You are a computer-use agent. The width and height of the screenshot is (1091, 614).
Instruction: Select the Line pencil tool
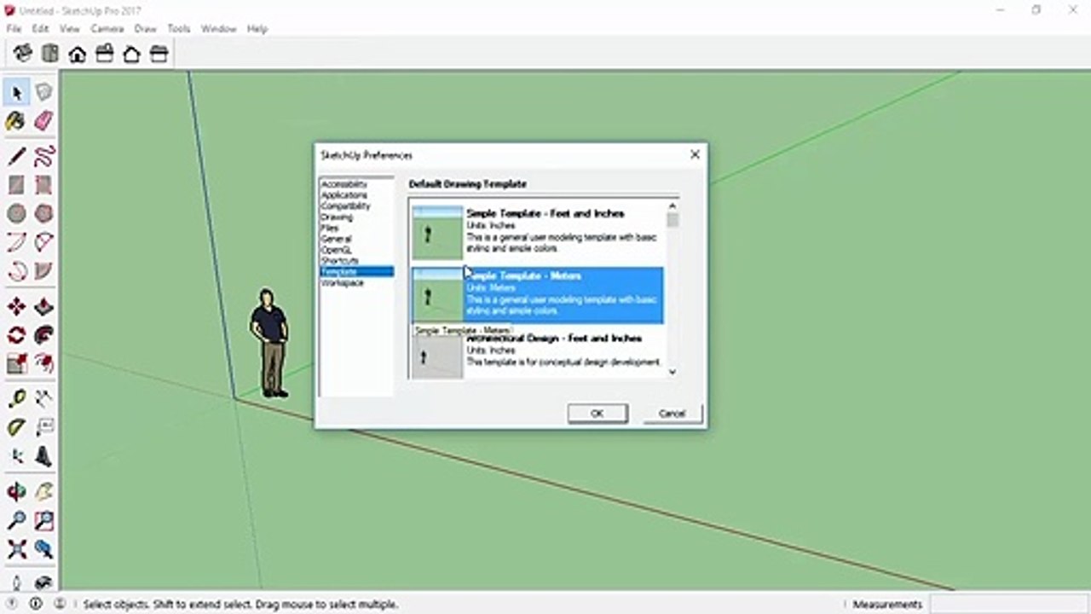click(16, 156)
